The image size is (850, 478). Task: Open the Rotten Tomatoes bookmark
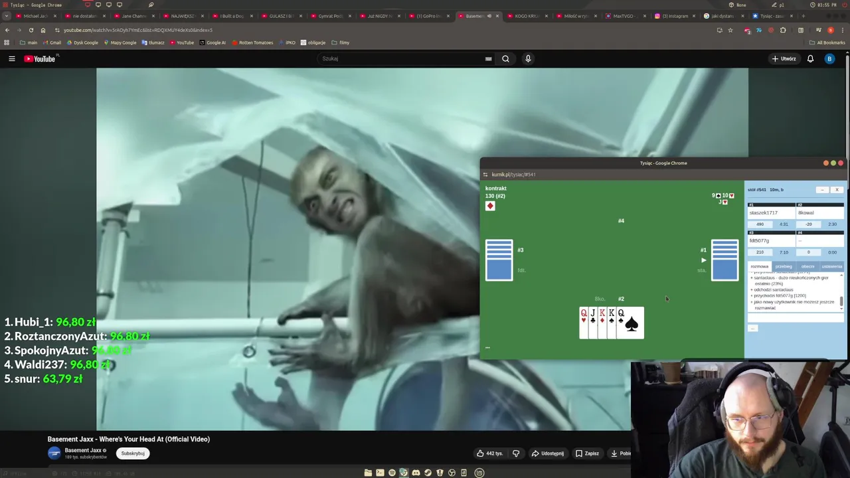(252, 42)
